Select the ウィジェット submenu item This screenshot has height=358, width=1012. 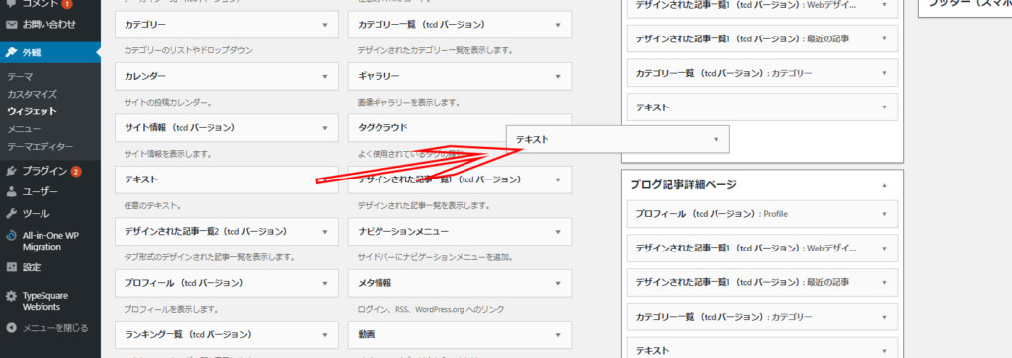point(33,111)
